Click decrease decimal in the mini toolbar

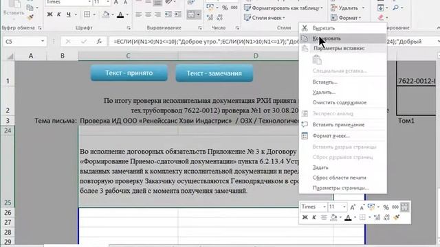[386, 217]
